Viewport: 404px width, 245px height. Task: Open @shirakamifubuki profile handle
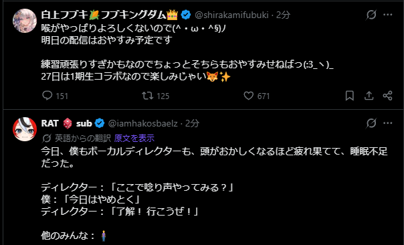(231, 15)
